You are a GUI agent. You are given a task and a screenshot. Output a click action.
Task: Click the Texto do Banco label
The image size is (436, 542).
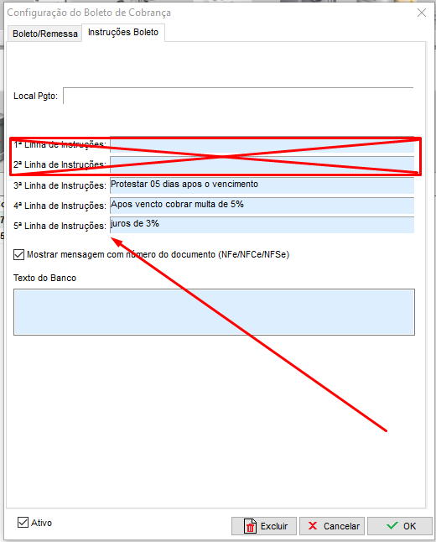44,278
